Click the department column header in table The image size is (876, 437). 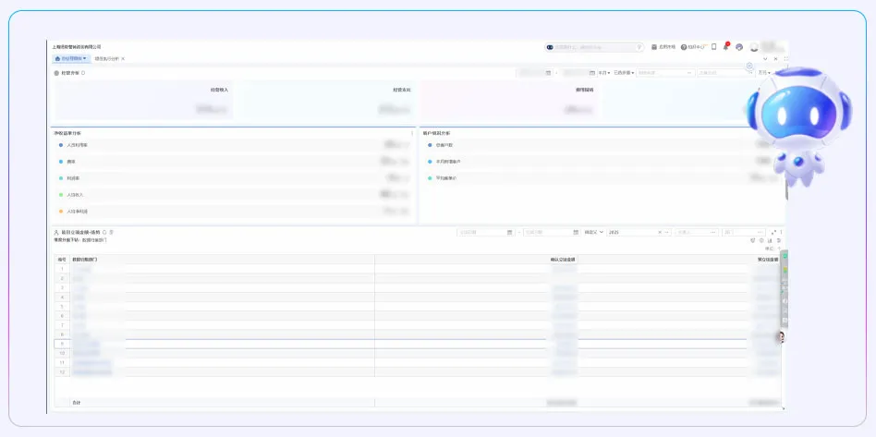[x=85, y=260]
